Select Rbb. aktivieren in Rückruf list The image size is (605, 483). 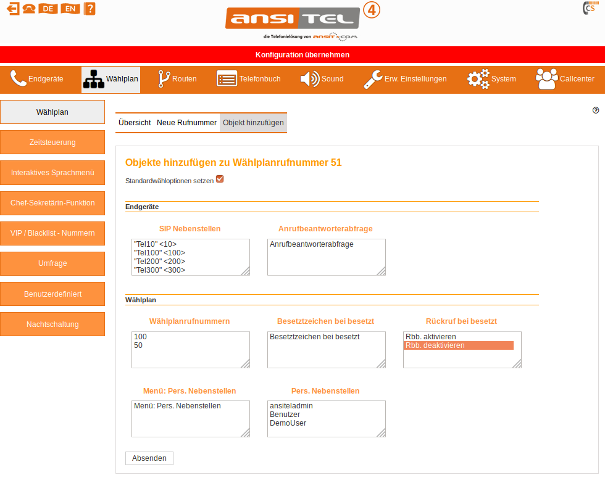[431, 337]
